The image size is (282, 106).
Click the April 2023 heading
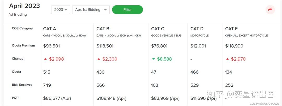(x=25, y=6)
